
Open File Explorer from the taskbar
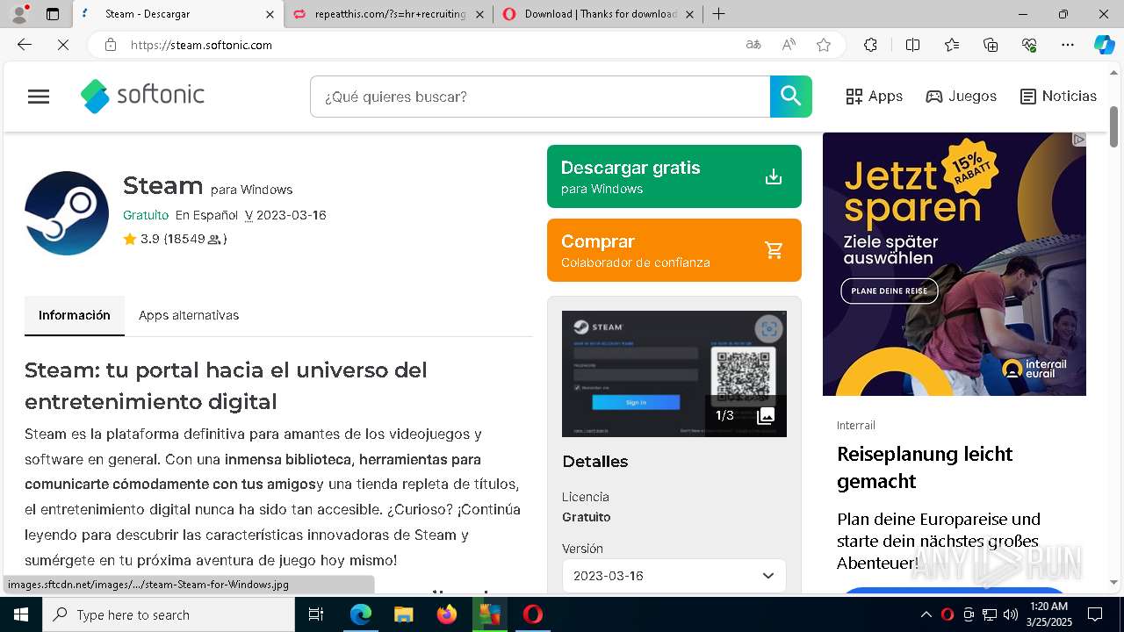click(x=404, y=614)
